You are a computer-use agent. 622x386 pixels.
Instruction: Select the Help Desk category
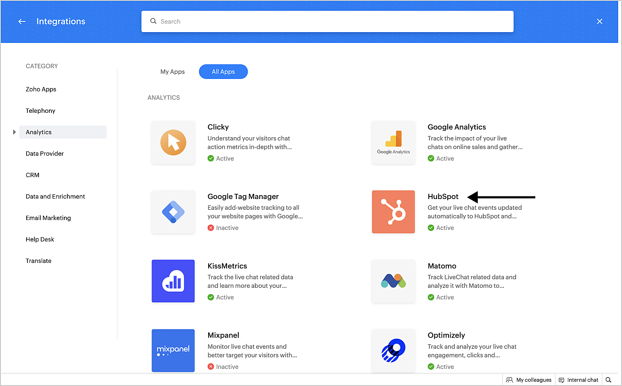(40, 239)
